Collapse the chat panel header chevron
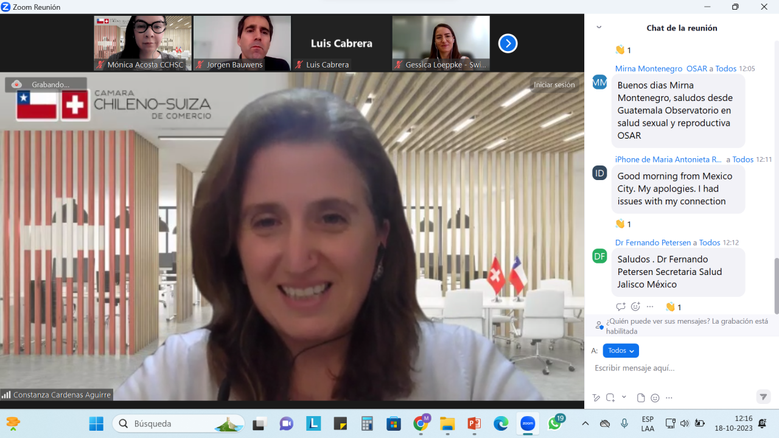Viewport: 779px width, 438px height. pos(599,27)
